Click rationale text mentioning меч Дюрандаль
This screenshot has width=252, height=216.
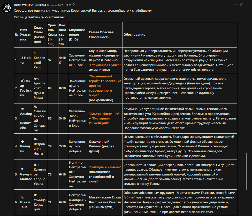pyautogui.click(x=175, y=88)
